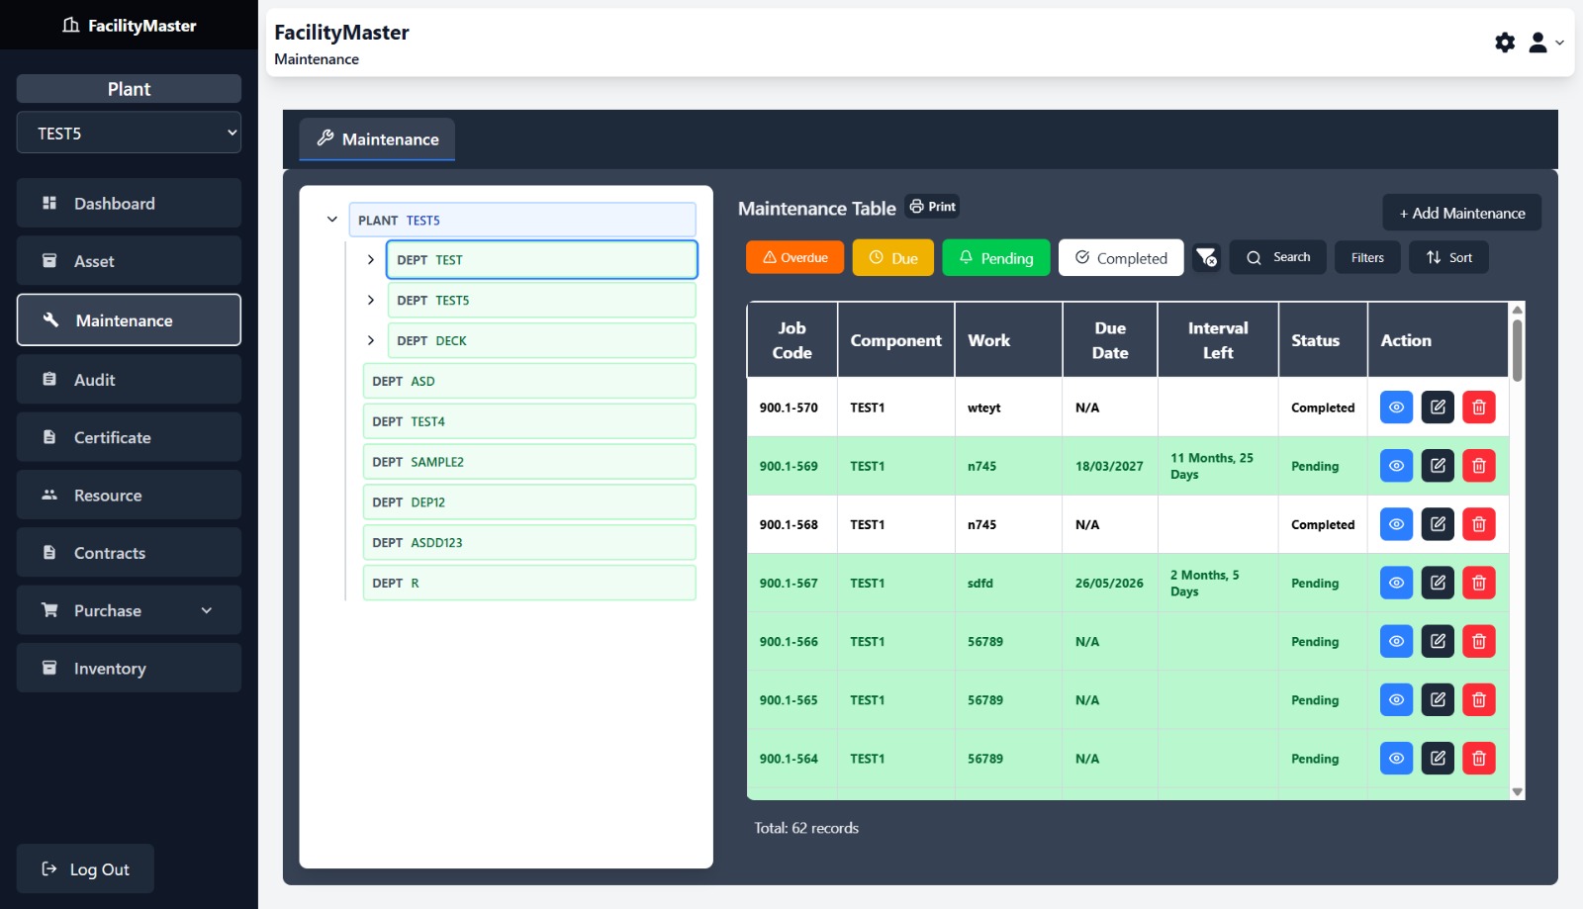Open edit for job 900.1-564
1583x909 pixels.
tap(1438, 759)
